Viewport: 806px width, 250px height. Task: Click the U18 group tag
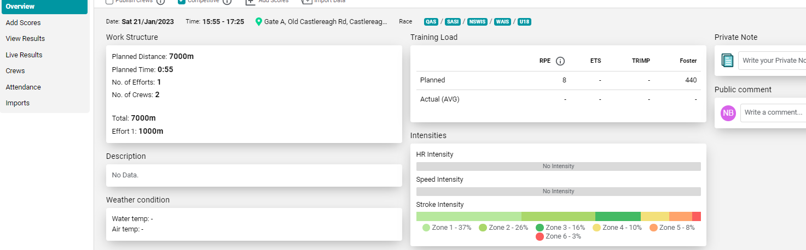click(524, 22)
